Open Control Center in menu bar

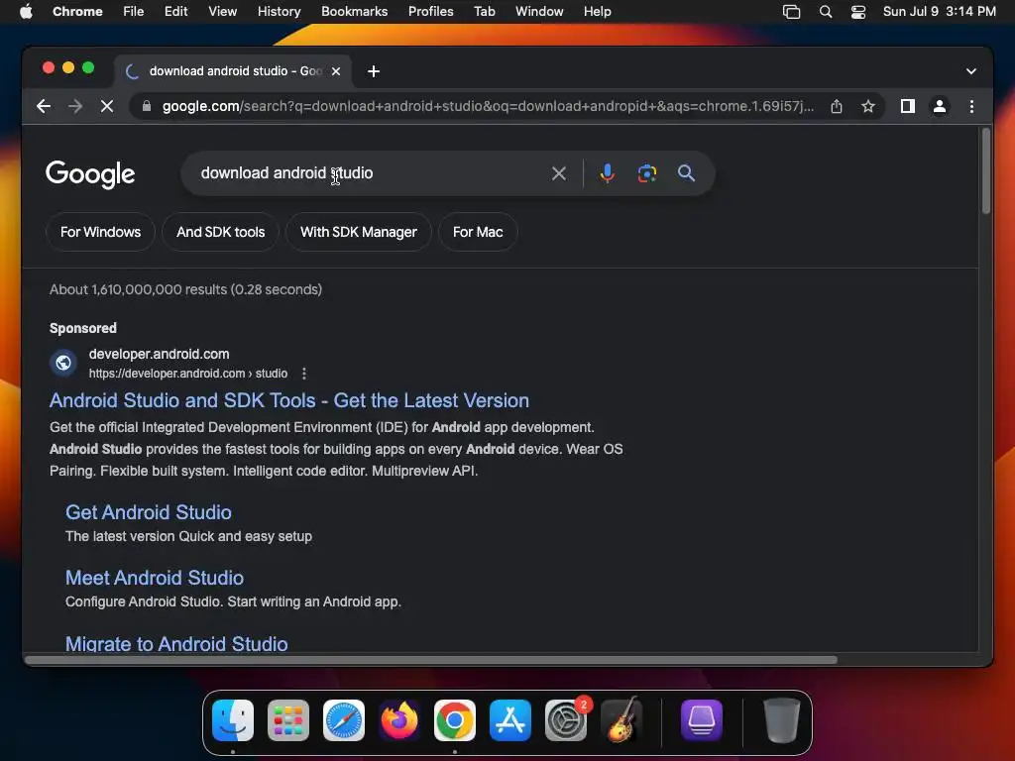point(858,12)
